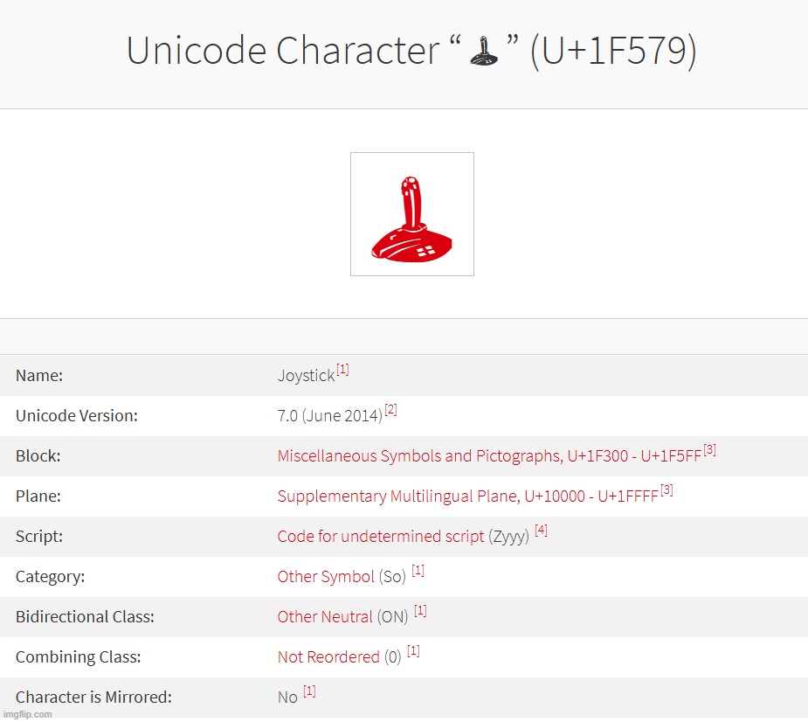Open footnote [1] after Other Neutral (ON)

[x=420, y=611]
